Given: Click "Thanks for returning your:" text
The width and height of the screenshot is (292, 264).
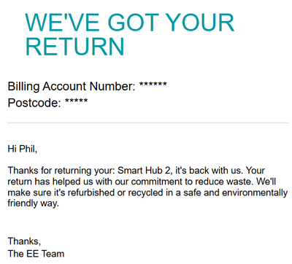Looking at the screenshot, I should 61,171.
